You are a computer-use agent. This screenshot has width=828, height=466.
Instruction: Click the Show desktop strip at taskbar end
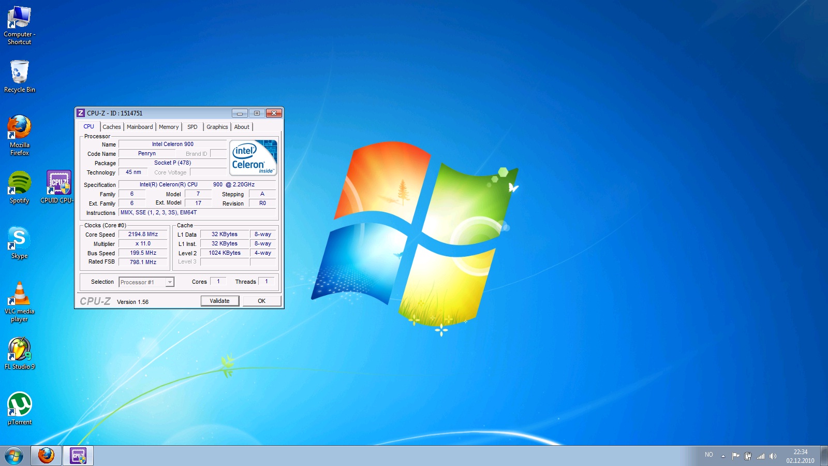[824, 456]
